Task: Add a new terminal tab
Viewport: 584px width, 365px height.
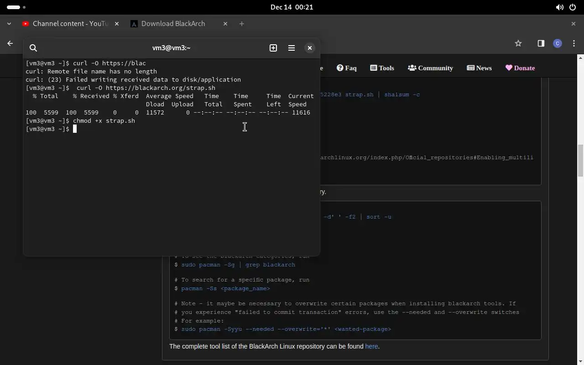Action: click(x=273, y=48)
